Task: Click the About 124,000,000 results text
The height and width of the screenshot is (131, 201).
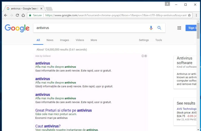Action: [x=62, y=50]
